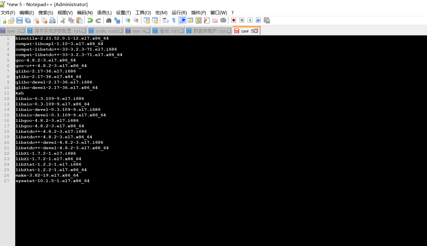427x246 pixels.
Task: Click the Paste clipboard icon
Action: pyautogui.click(x=79, y=20)
